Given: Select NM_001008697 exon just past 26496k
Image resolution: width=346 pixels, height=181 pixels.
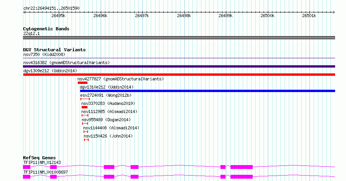Looking at the screenshot, I should click(109, 177).
